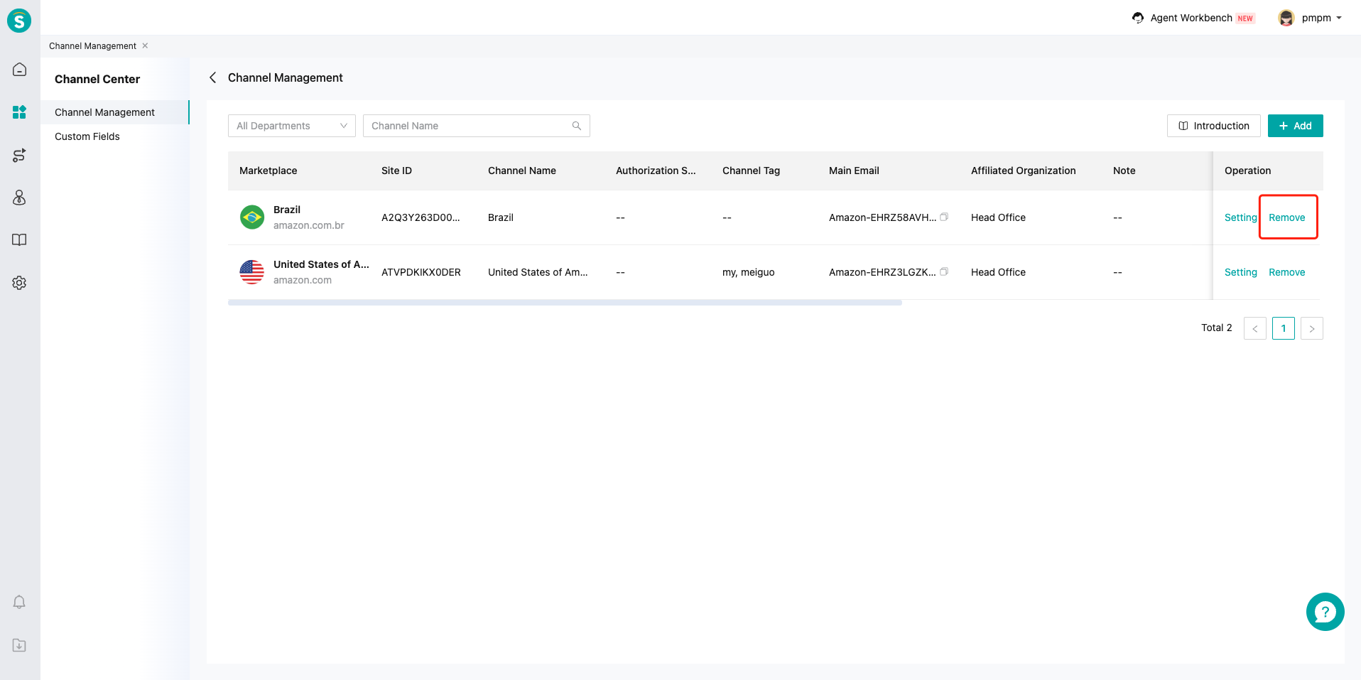The width and height of the screenshot is (1361, 680).
Task: Click the 'my, meiguo' channel tag cell
Action: [x=749, y=272]
